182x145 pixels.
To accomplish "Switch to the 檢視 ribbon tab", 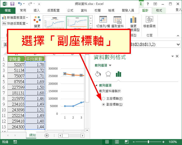I will [x=111, y=11].
